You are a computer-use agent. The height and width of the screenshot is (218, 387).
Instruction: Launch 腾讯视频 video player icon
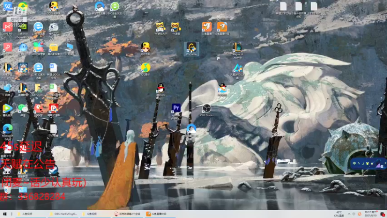click(x=7, y=110)
